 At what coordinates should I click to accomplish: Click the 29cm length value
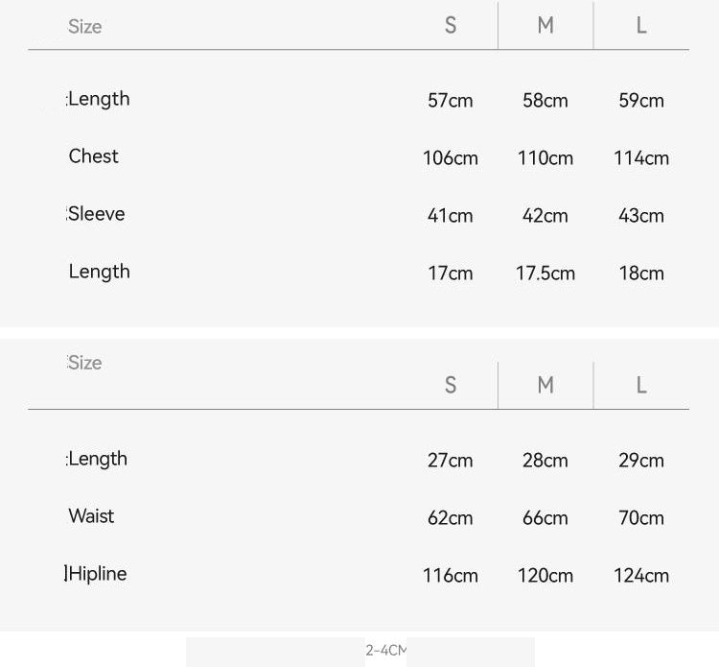click(x=641, y=461)
